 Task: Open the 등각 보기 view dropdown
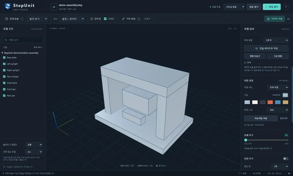tap(37, 19)
